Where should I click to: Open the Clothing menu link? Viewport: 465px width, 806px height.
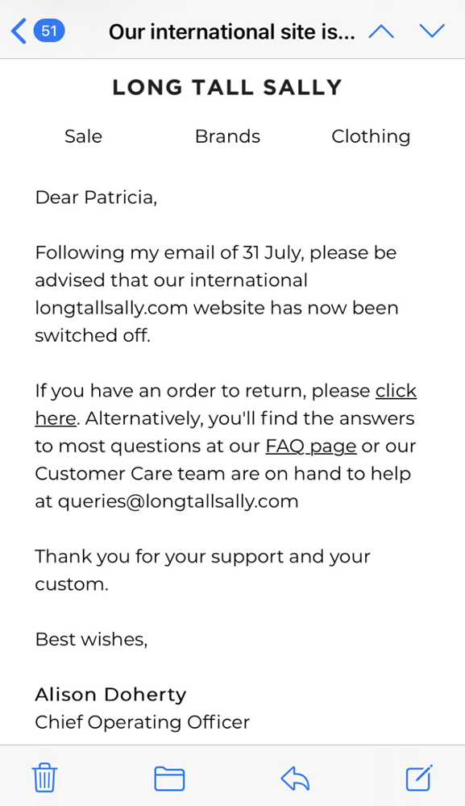(371, 137)
